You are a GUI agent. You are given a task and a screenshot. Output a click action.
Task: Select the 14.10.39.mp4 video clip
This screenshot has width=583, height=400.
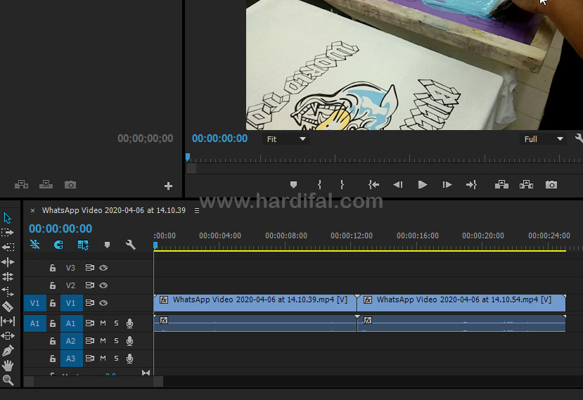(255, 303)
